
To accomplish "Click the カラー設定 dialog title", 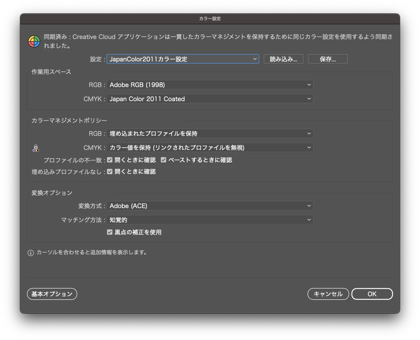I will [x=210, y=18].
